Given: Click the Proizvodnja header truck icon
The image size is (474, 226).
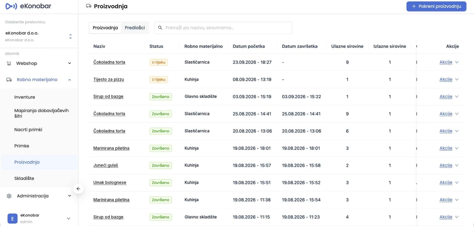Looking at the screenshot, I should pyautogui.click(x=89, y=6).
